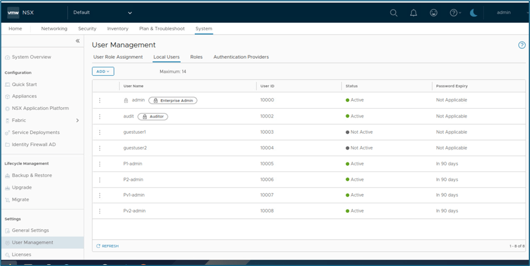Expand the ADD dropdown button
Screen dimensions: 530x266
click(103, 71)
